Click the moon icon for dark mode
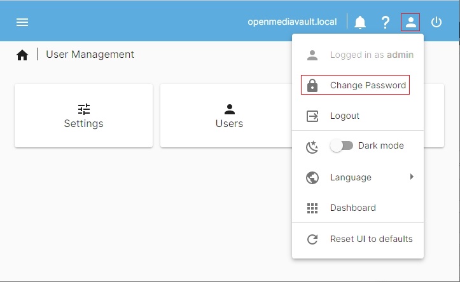The image size is (460, 282). (x=312, y=147)
